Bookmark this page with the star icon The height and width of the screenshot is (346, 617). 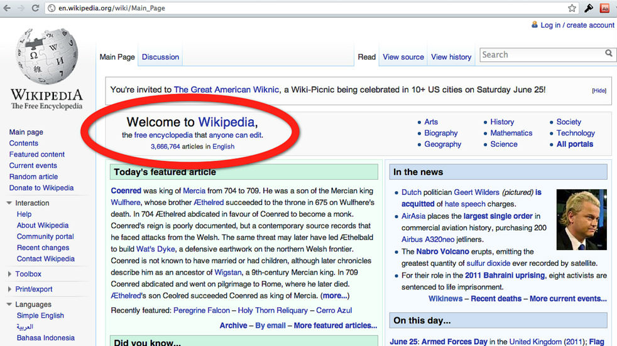click(572, 8)
